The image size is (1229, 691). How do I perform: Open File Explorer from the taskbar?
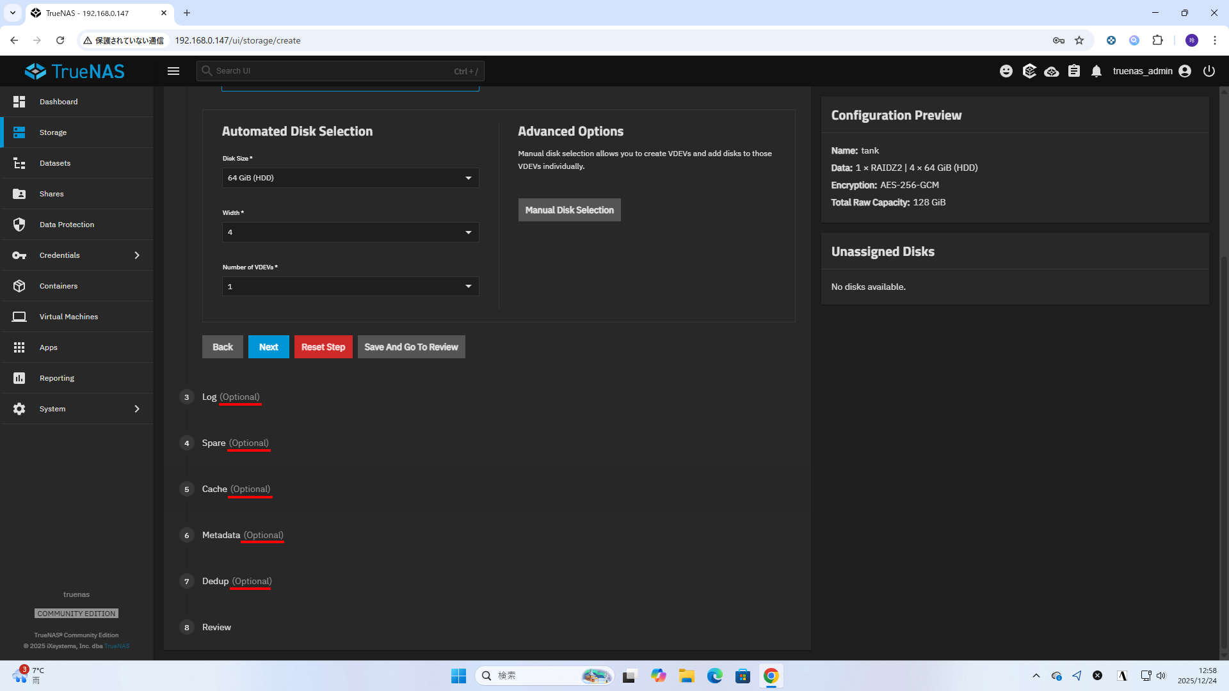click(x=687, y=676)
